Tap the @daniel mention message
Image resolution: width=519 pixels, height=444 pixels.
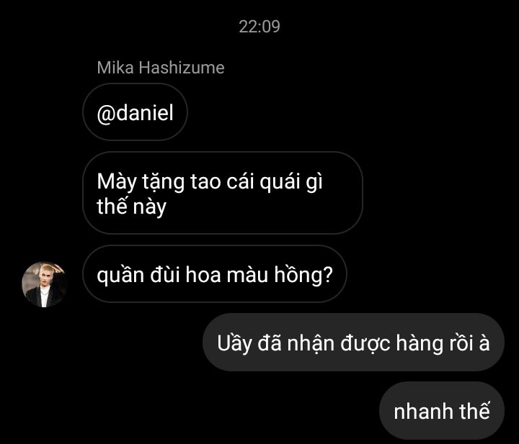[135, 112]
